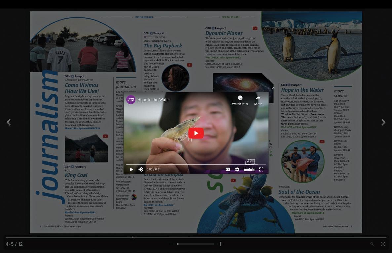Open YouTube icon beside The Big Payback

pos(190,65)
